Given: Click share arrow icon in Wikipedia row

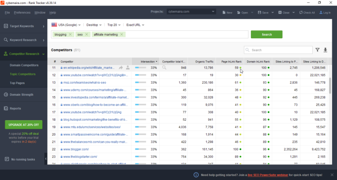Looking at the screenshot, I should (121, 68).
